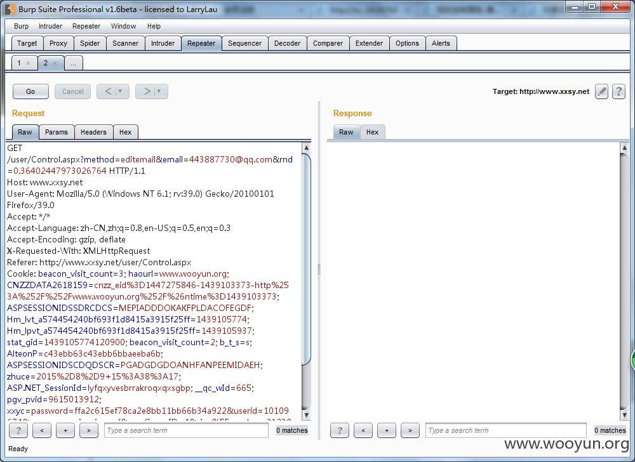635x462 pixels.
Task: Open history dropdown beside the forward arrow
Action: pos(159,91)
